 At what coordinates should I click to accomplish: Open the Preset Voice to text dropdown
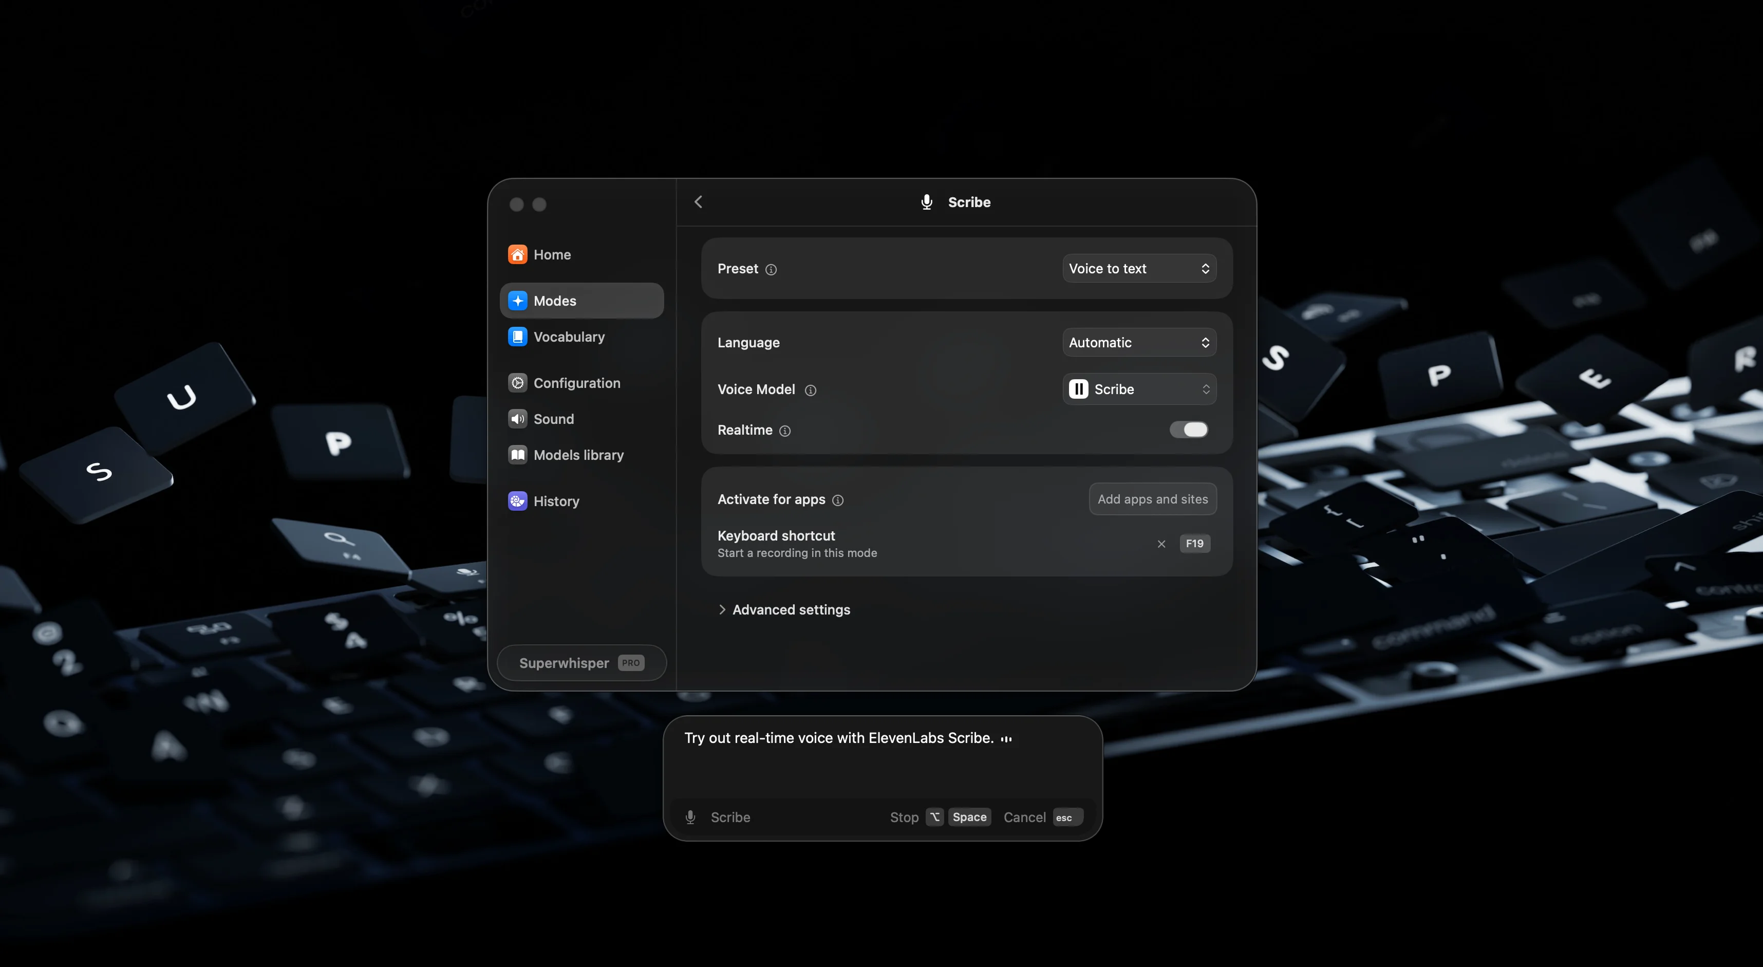click(x=1139, y=268)
